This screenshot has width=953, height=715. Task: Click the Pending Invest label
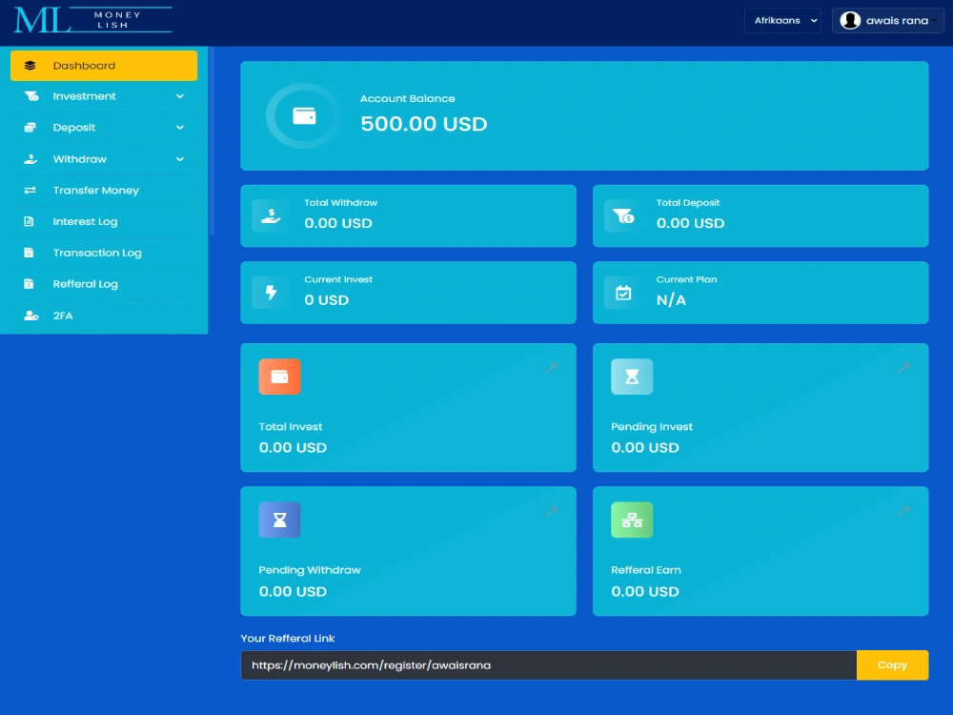pyautogui.click(x=652, y=427)
